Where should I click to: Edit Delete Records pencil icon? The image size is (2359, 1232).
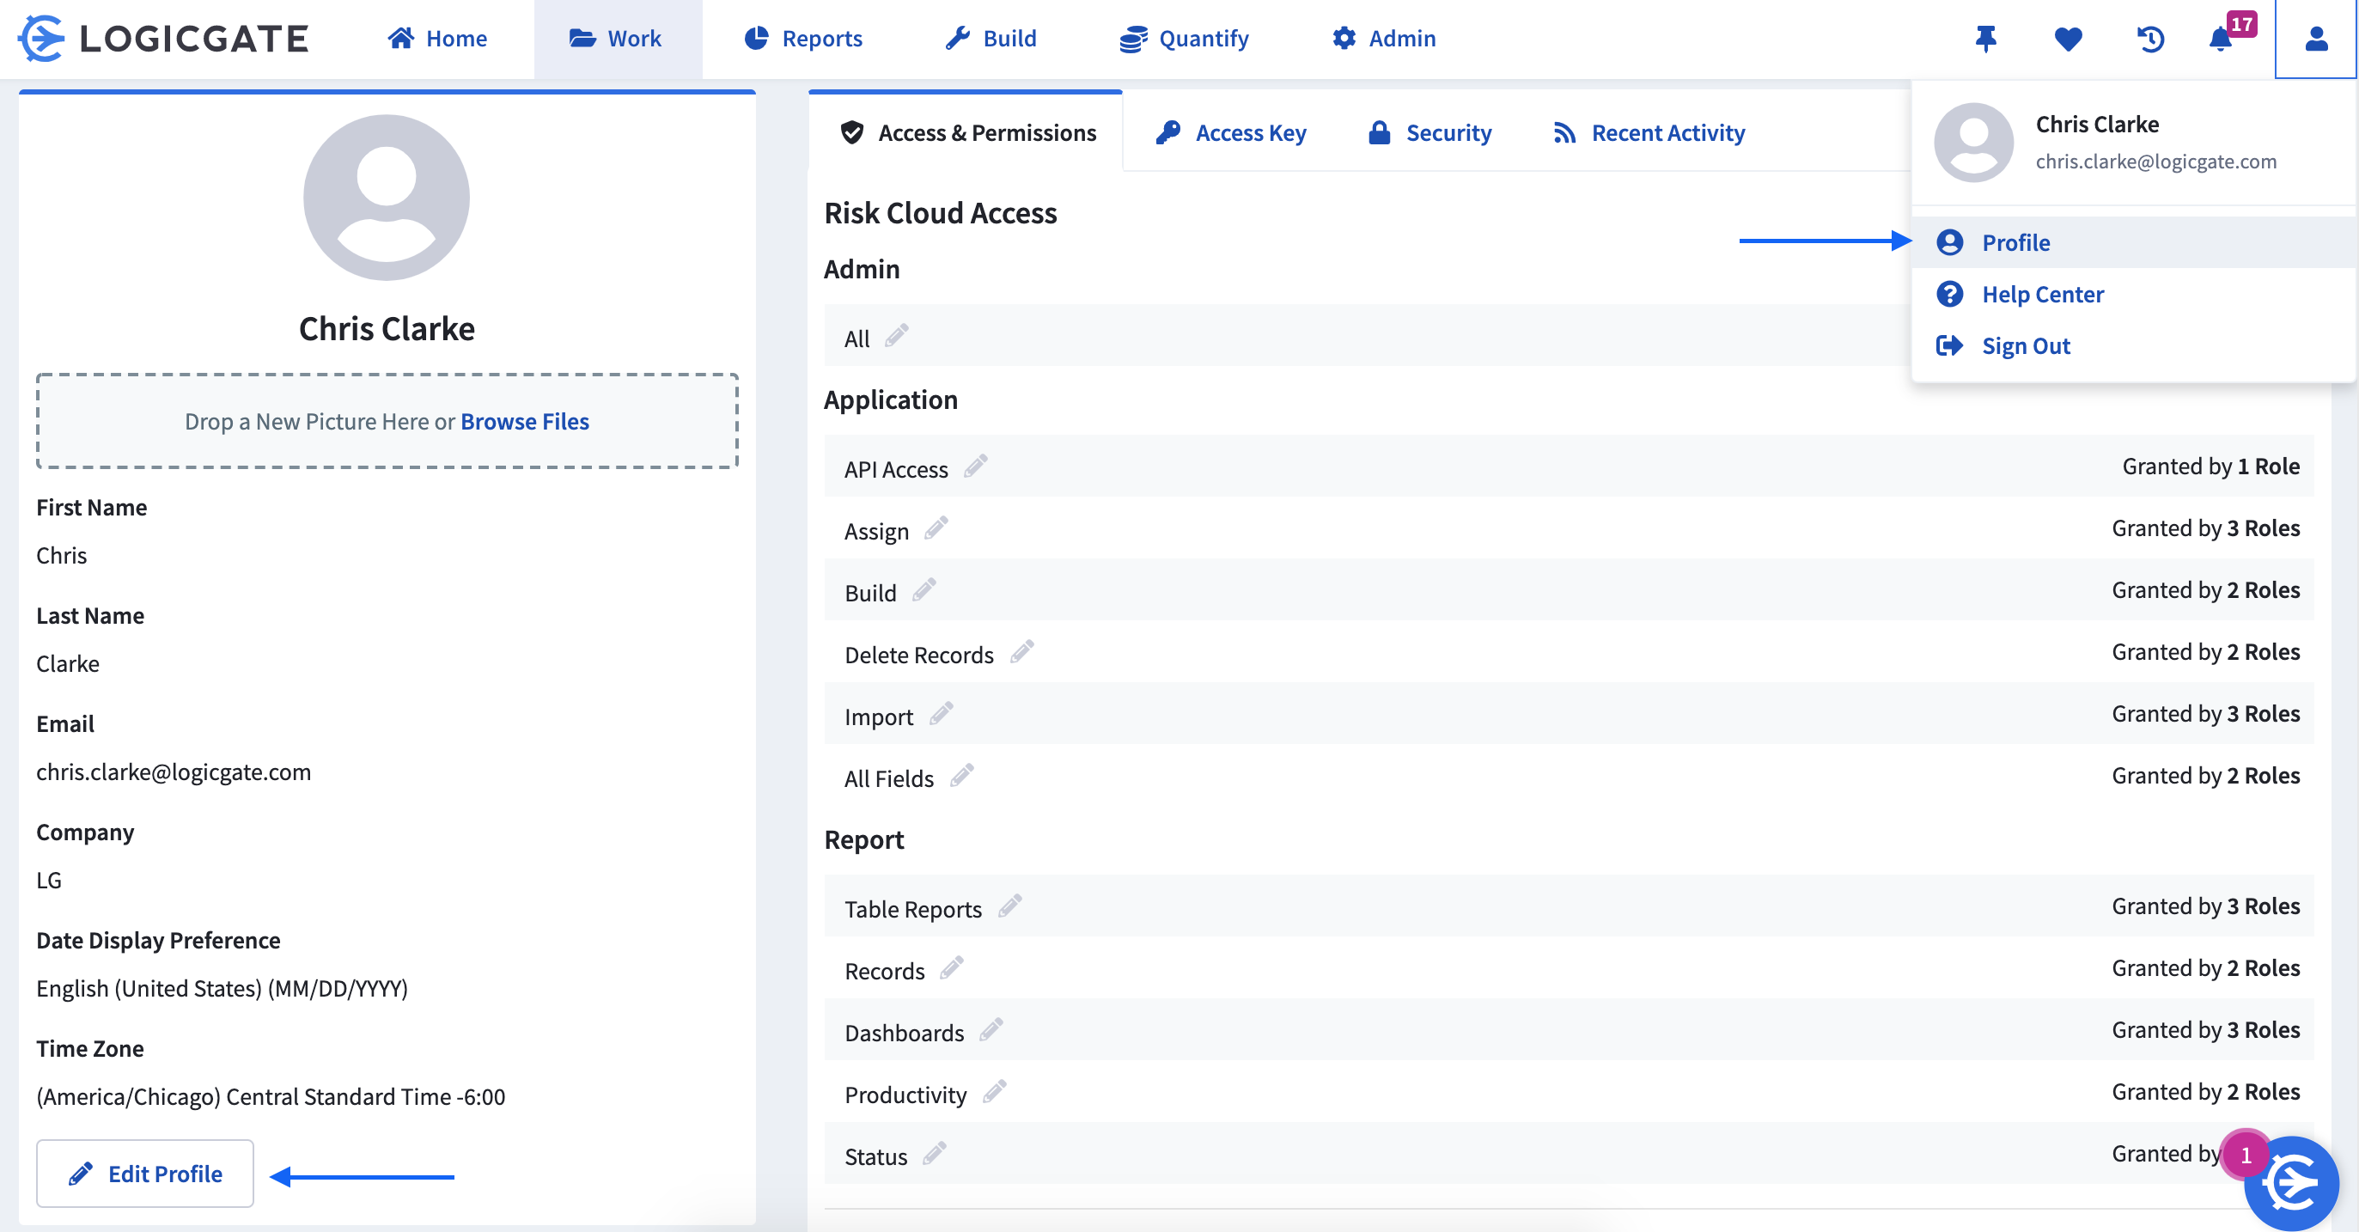coord(1022,651)
